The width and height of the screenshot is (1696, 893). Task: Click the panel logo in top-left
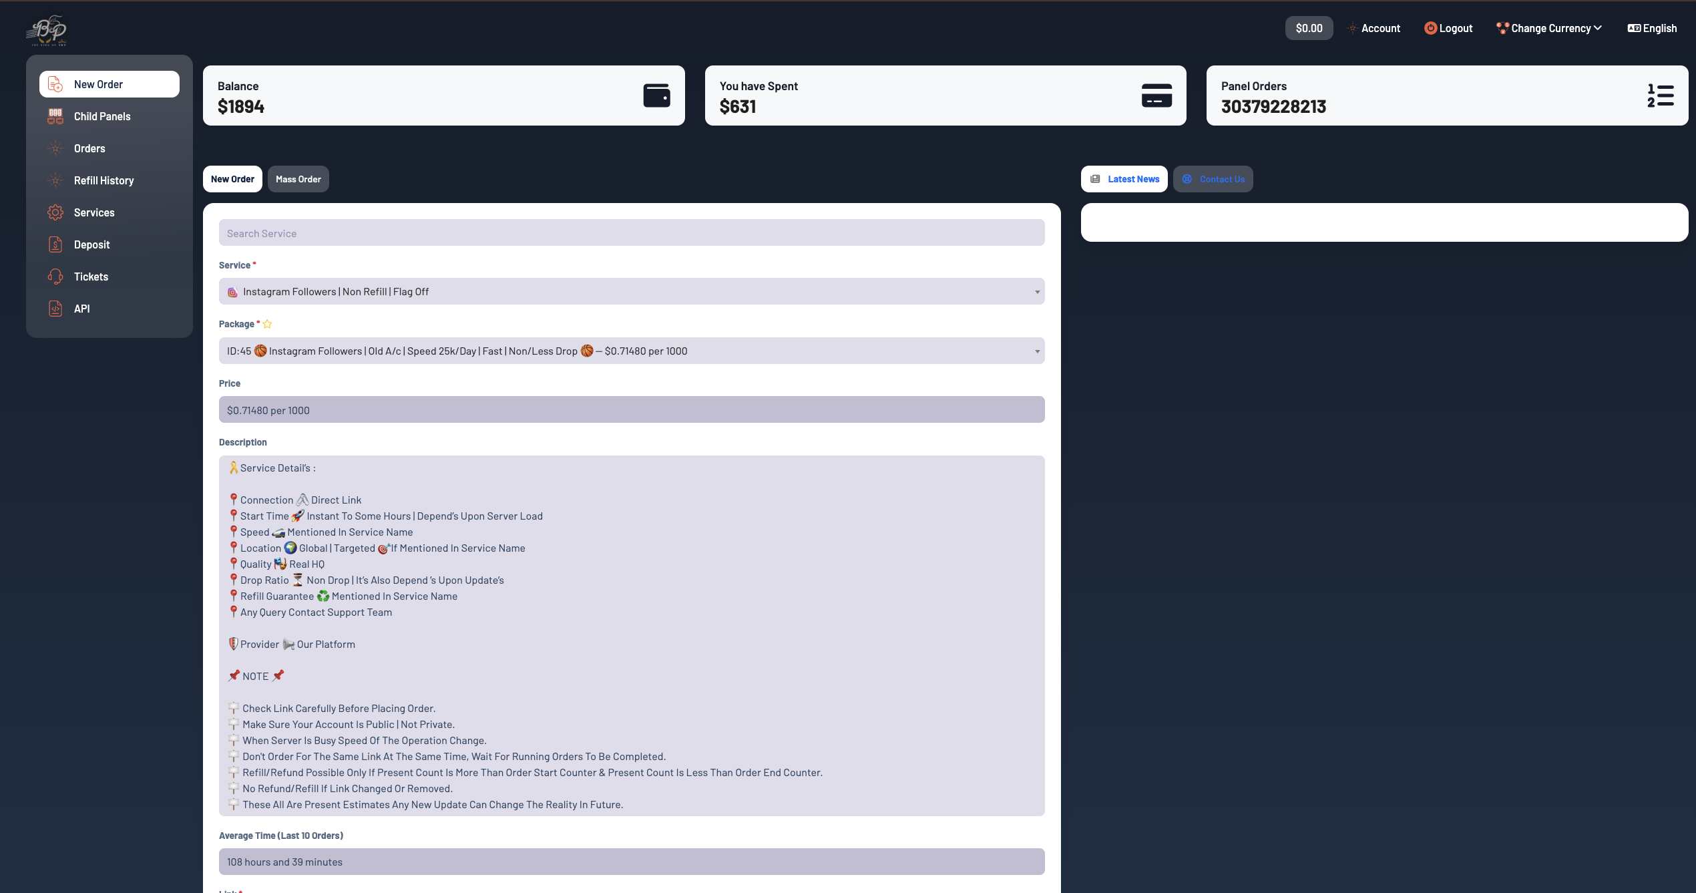47,30
